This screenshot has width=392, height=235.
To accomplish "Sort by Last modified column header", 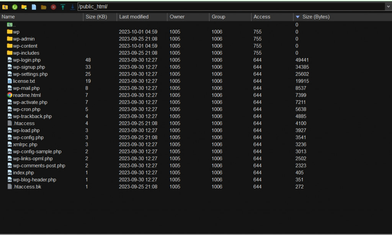I will (142, 17).
